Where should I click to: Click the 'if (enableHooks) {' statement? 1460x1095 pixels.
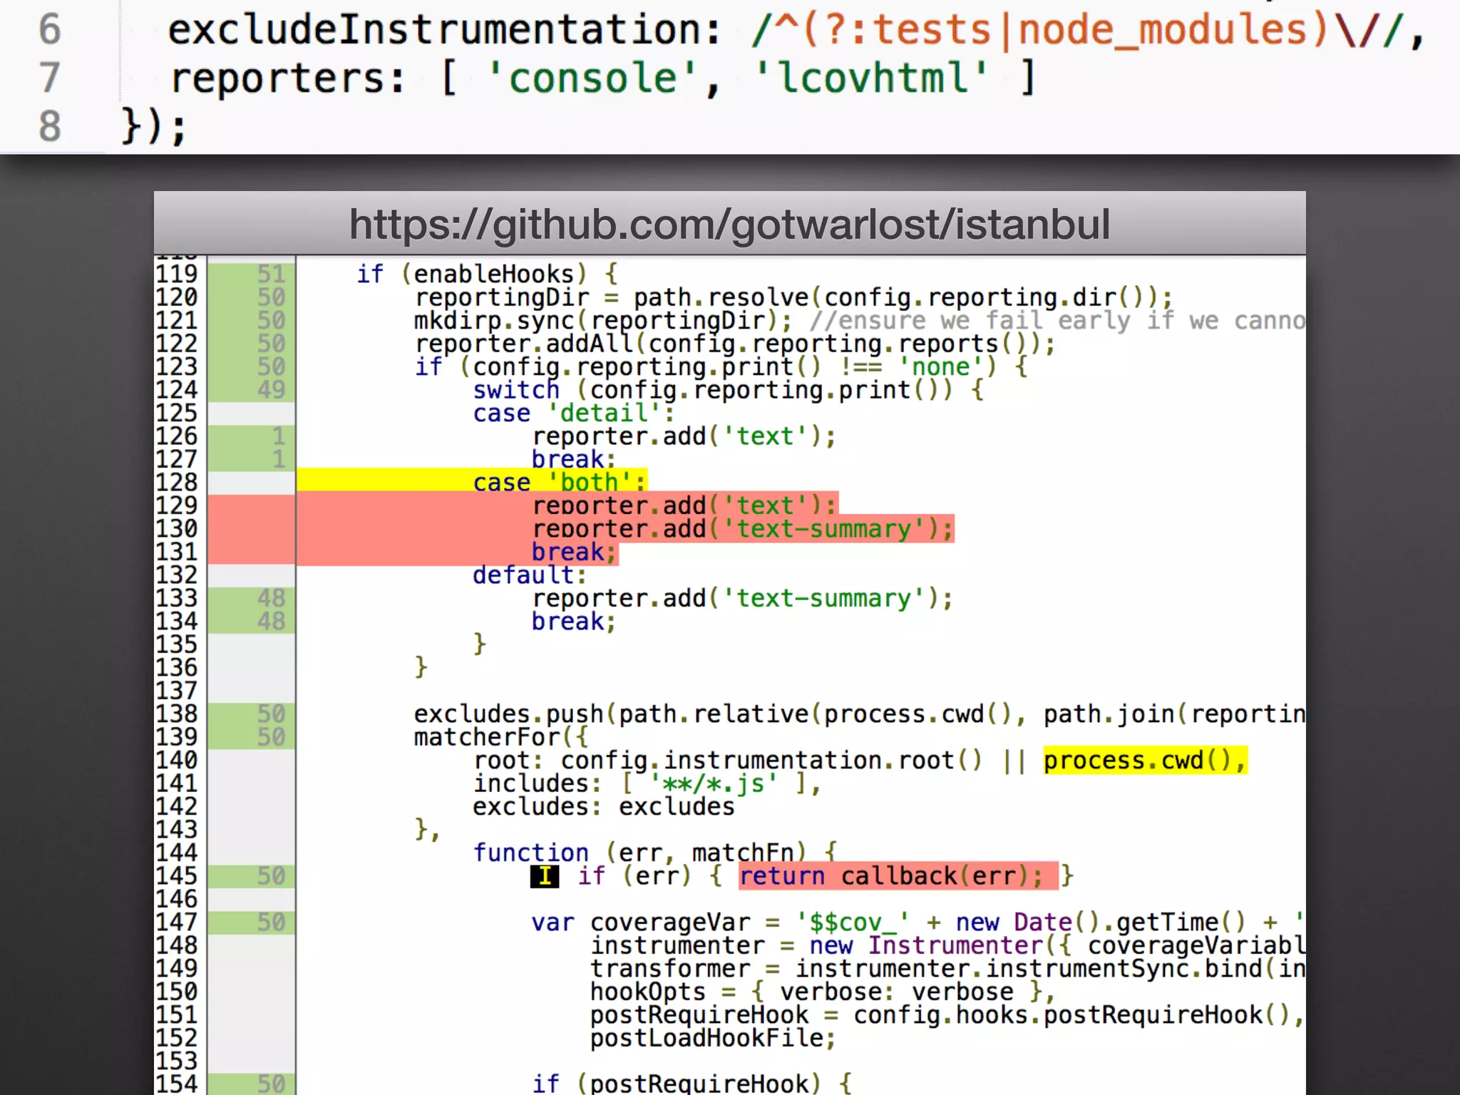(x=488, y=274)
